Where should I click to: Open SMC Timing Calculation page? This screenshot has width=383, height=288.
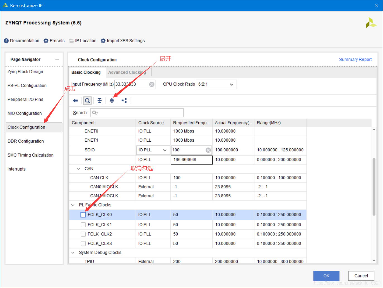[30, 155]
